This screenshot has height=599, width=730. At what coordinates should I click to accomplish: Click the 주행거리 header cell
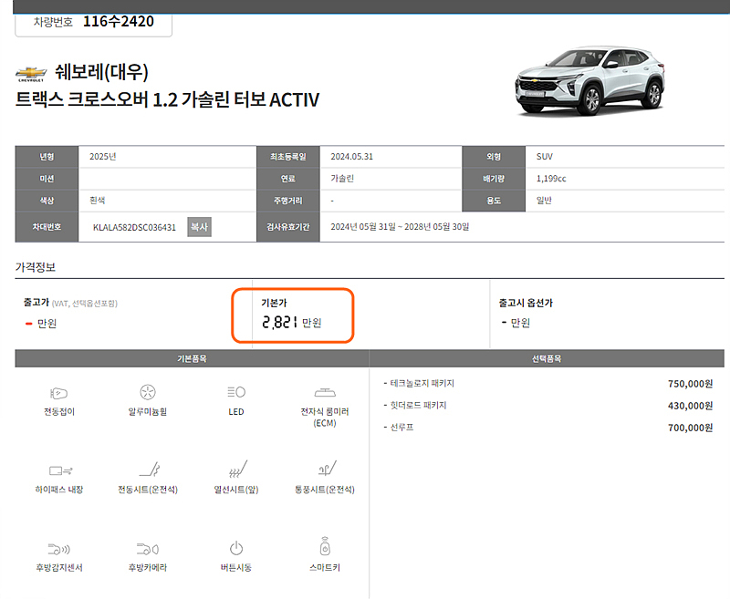pyautogui.click(x=288, y=201)
